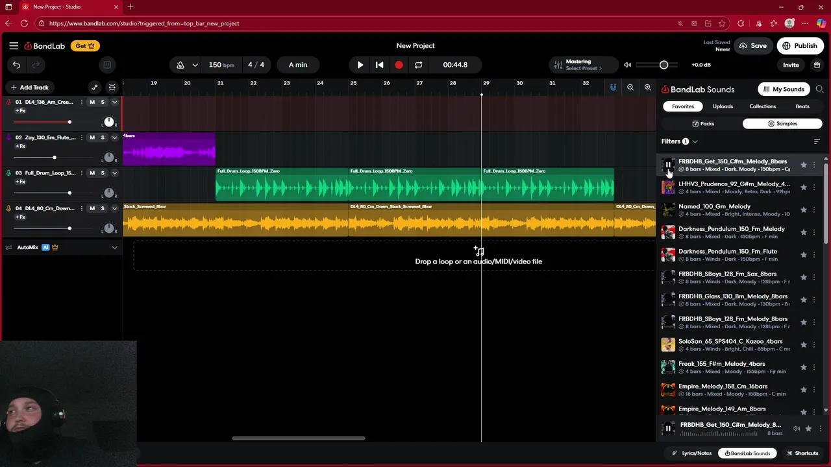The image size is (831, 467).
Task: Open more options for Darkness_Pendulum_150_Fm_Melody
Action: (x=814, y=232)
